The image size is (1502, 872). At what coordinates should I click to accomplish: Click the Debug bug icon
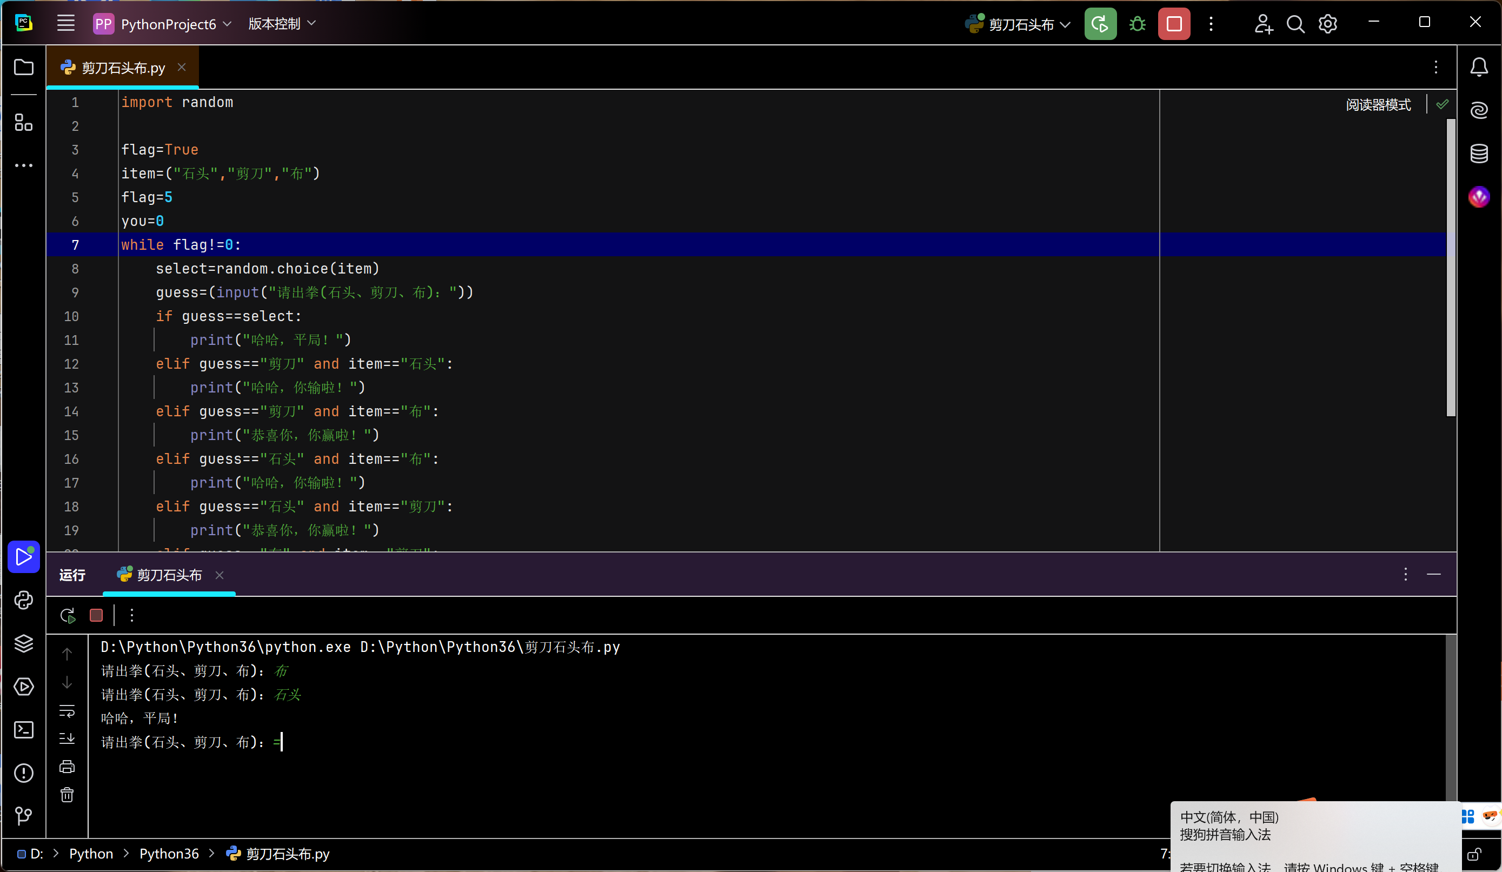click(x=1137, y=24)
